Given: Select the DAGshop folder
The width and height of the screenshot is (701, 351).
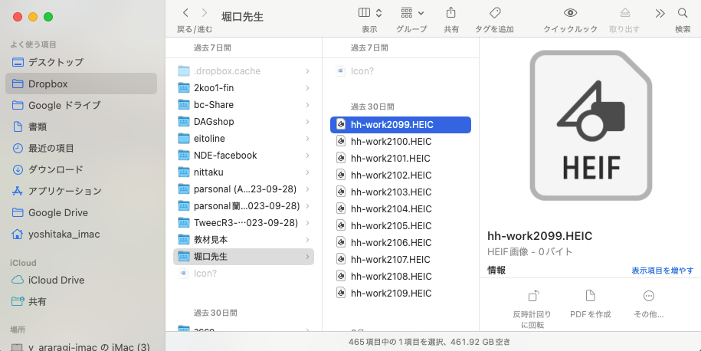Looking at the screenshot, I should [x=244, y=122].
